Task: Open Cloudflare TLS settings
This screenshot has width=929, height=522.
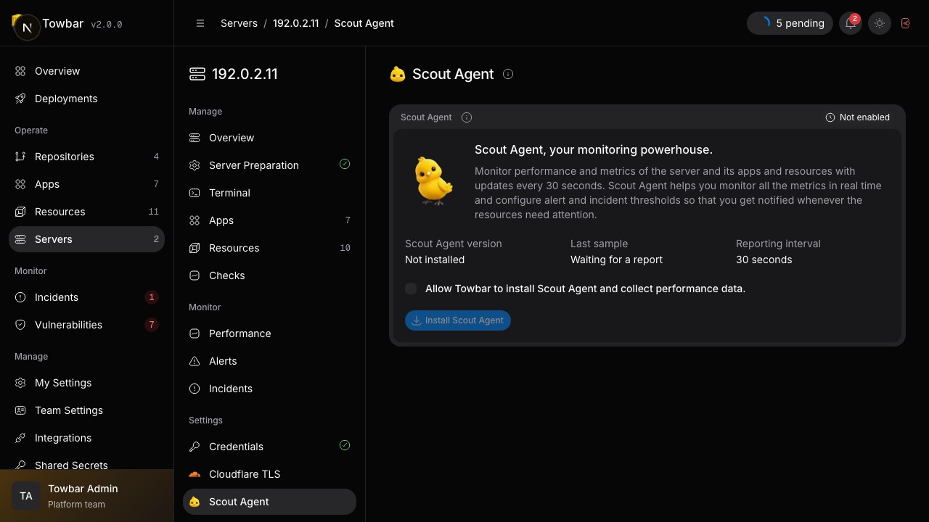Action: (269, 474)
